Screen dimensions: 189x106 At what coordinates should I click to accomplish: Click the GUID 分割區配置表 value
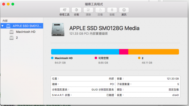click(103, 90)
